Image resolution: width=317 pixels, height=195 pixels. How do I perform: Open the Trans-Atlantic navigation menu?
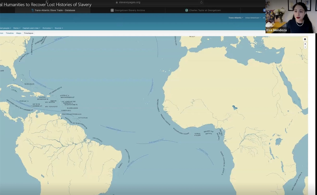pos(236,18)
